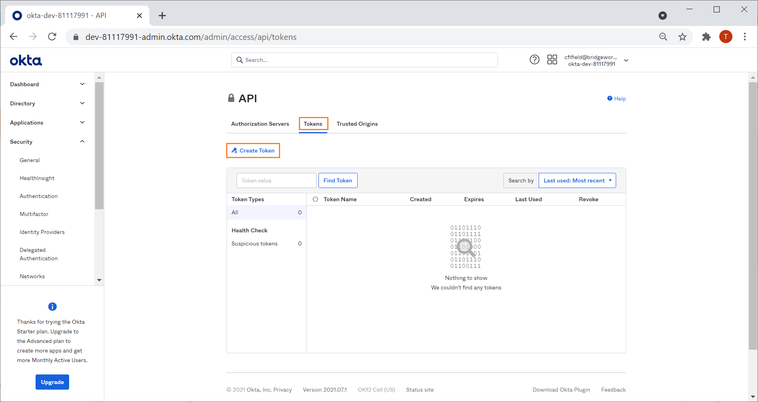This screenshot has width=758, height=402.
Task: Click the browser back arrow
Action: [x=14, y=37]
